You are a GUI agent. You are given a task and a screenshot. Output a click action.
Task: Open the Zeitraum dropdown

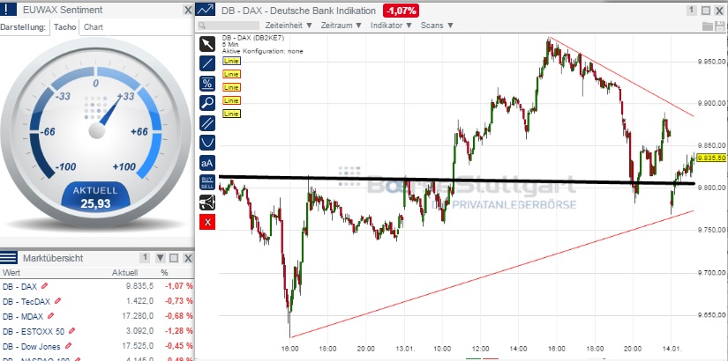tap(341, 26)
